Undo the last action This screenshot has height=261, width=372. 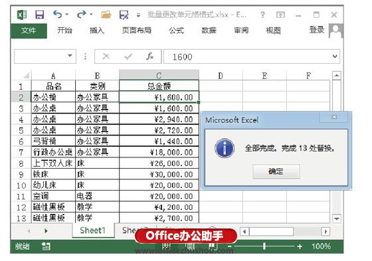[57, 15]
